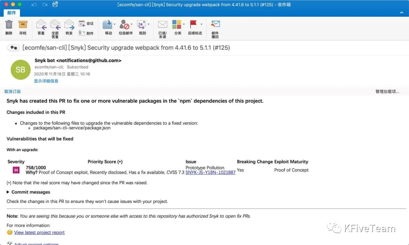Click the Prototype Pollution issue text
This screenshot has height=245, width=409.
click(x=205, y=168)
